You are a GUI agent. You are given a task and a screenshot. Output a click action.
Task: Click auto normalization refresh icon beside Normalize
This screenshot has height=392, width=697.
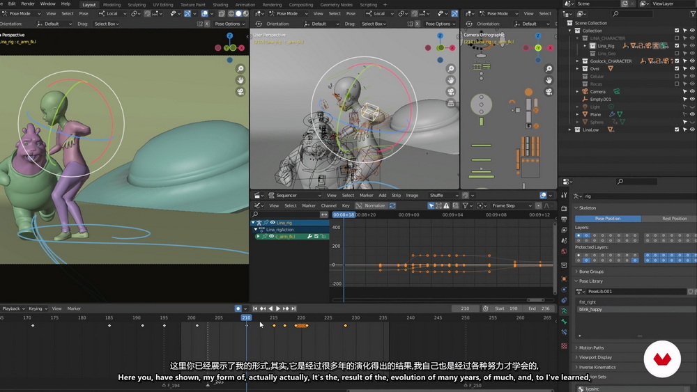click(392, 205)
